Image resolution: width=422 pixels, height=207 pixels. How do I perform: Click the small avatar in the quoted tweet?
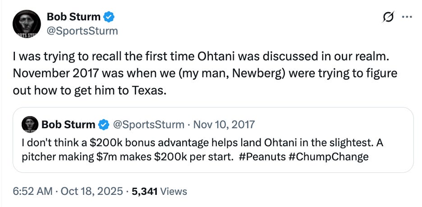pos(30,124)
